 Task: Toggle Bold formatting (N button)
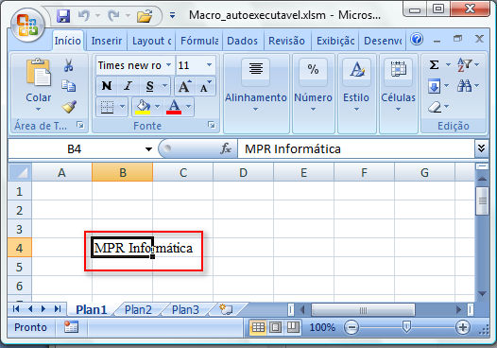107,86
